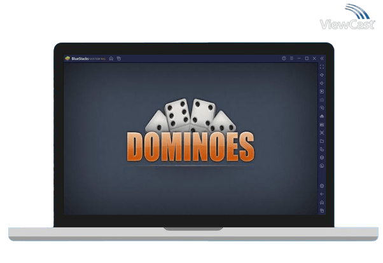Image resolution: width=383 pixels, height=263 pixels.
Task: Minimize the BlueStacks window
Action: coord(299,58)
